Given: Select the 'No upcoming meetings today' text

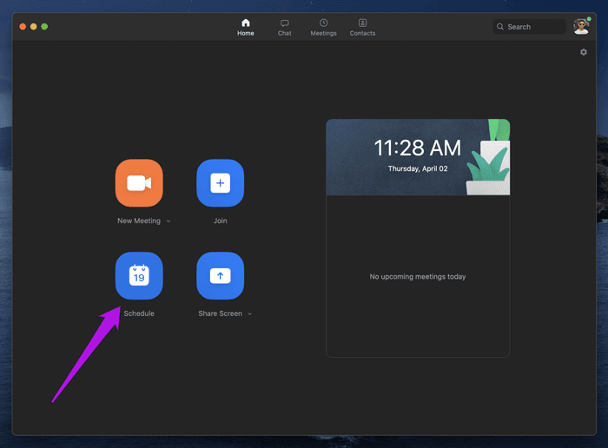Looking at the screenshot, I should 418,276.
